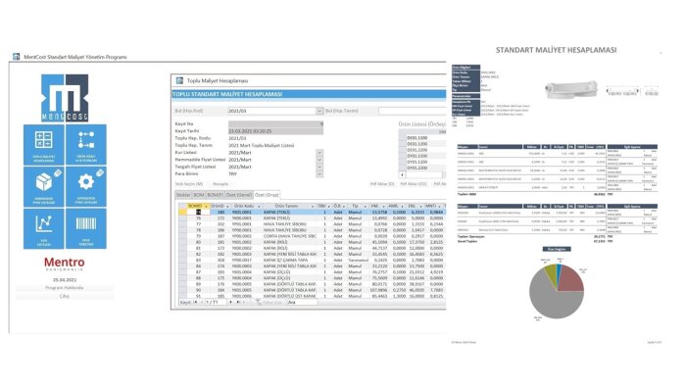Switch to the BOM(F) tab
The width and height of the screenshot is (686, 386).
[216, 195]
